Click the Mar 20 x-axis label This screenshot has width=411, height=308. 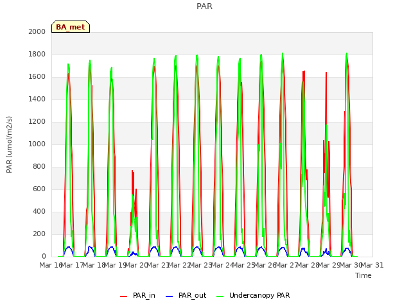point(137,265)
